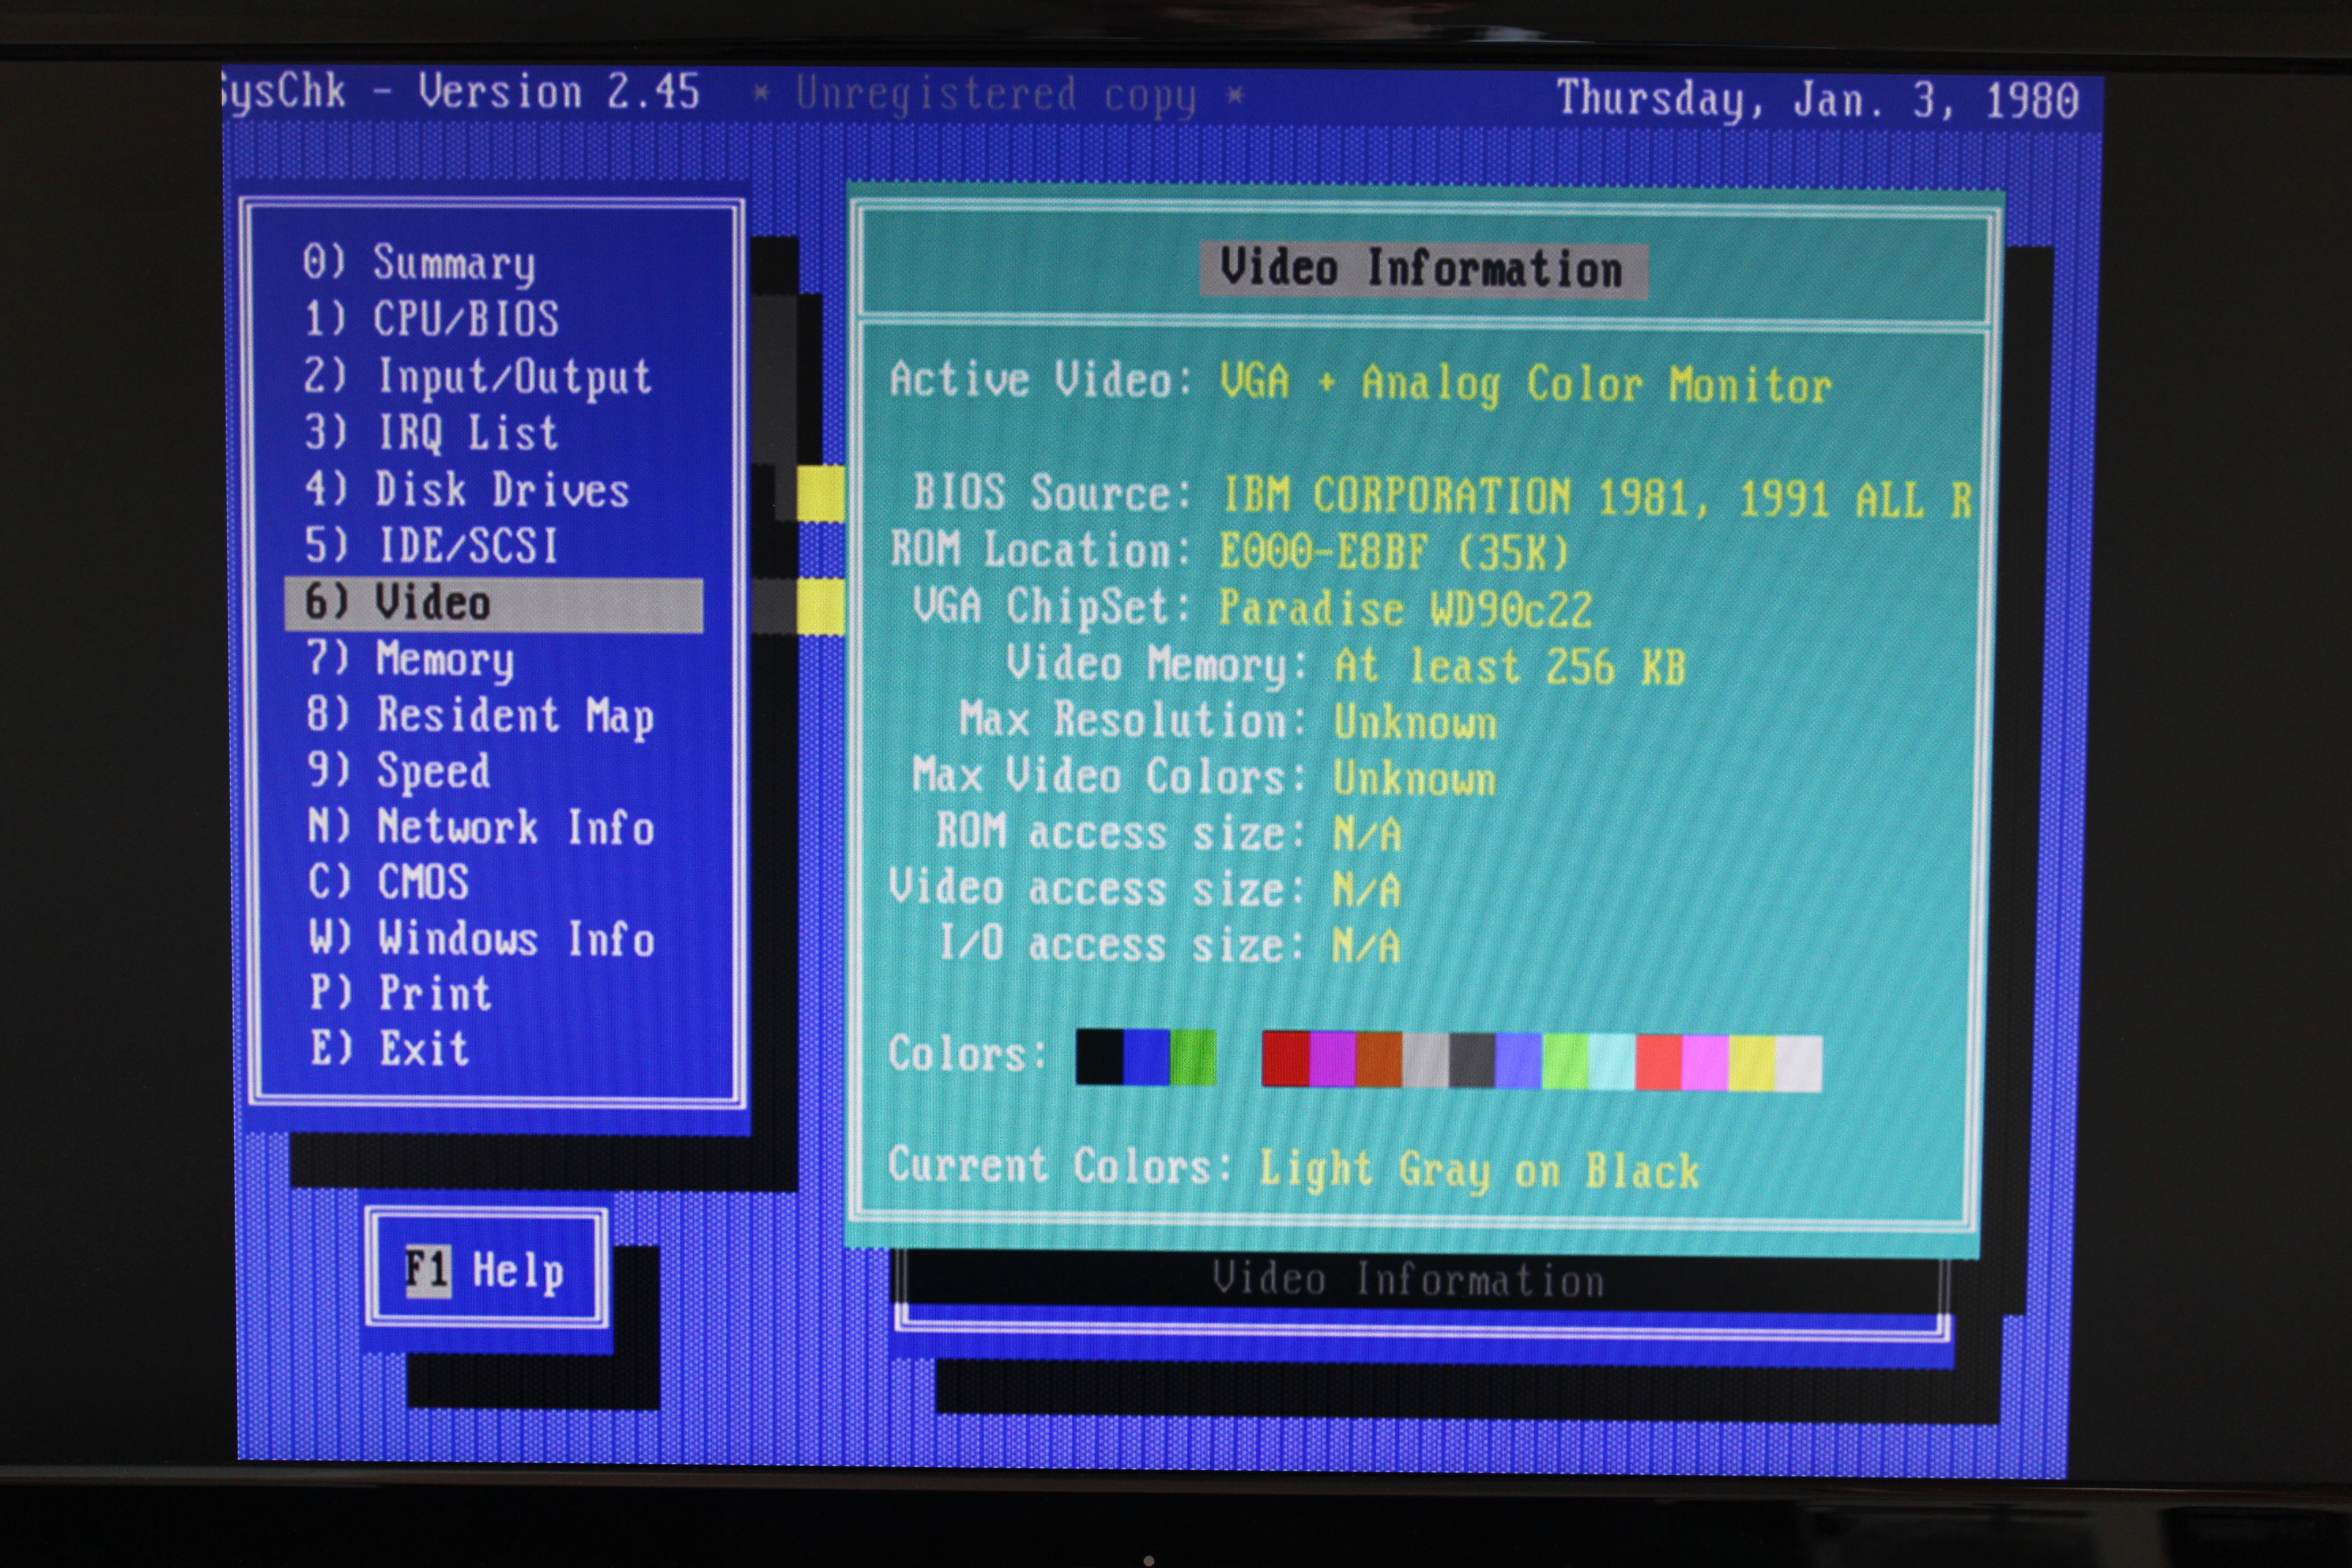Click the light blue color swatch

click(x=1519, y=1061)
